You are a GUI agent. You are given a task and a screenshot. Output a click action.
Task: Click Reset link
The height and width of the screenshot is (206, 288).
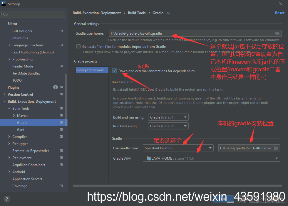point(279,13)
